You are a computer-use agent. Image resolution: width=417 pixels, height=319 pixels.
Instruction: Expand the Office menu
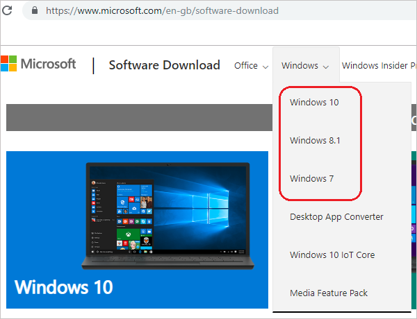(x=251, y=66)
